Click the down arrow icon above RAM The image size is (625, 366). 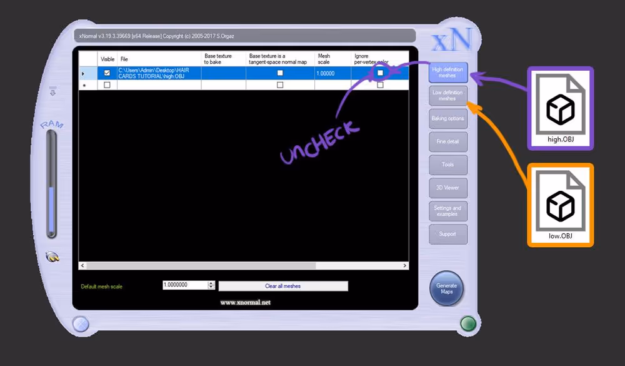click(x=52, y=91)
